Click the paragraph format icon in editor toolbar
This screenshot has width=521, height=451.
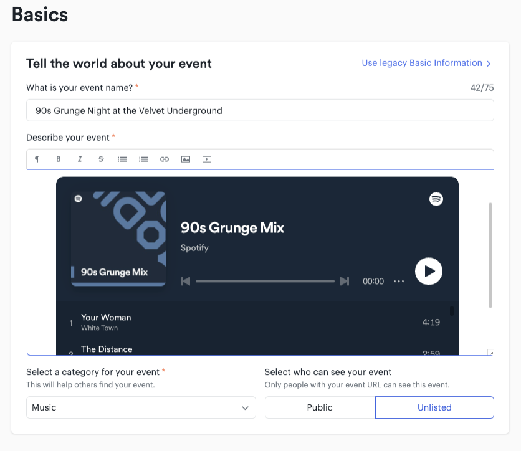tap(37, 159)
